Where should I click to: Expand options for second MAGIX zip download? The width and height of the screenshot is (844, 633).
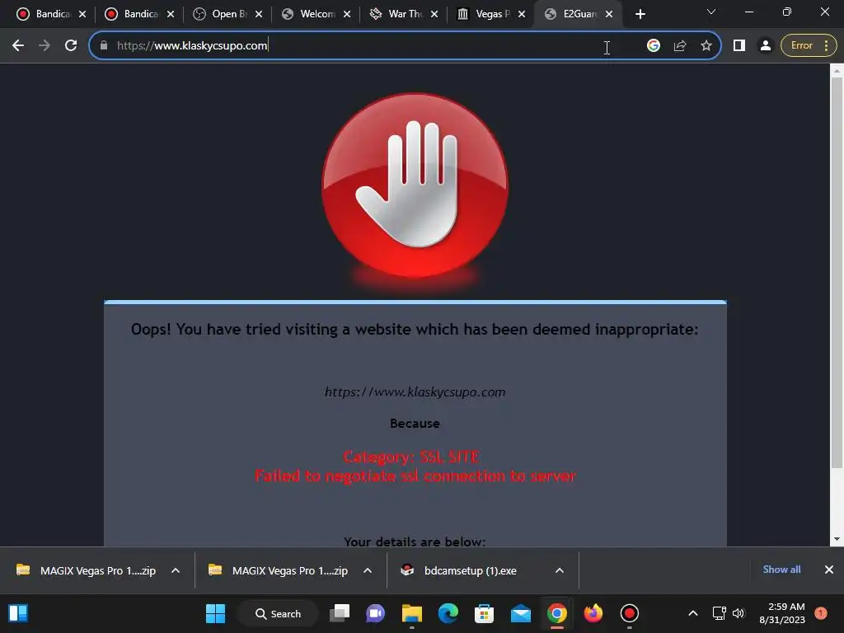[x=368, y=570]
